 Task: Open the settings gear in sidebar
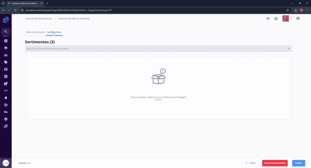point(6,119)
